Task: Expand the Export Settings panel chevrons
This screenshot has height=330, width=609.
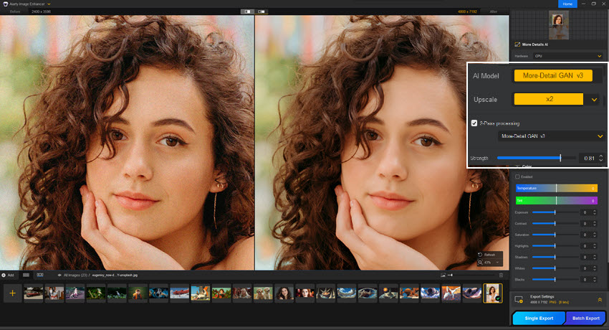Action: pyautogui.click(x=600, y=299)
